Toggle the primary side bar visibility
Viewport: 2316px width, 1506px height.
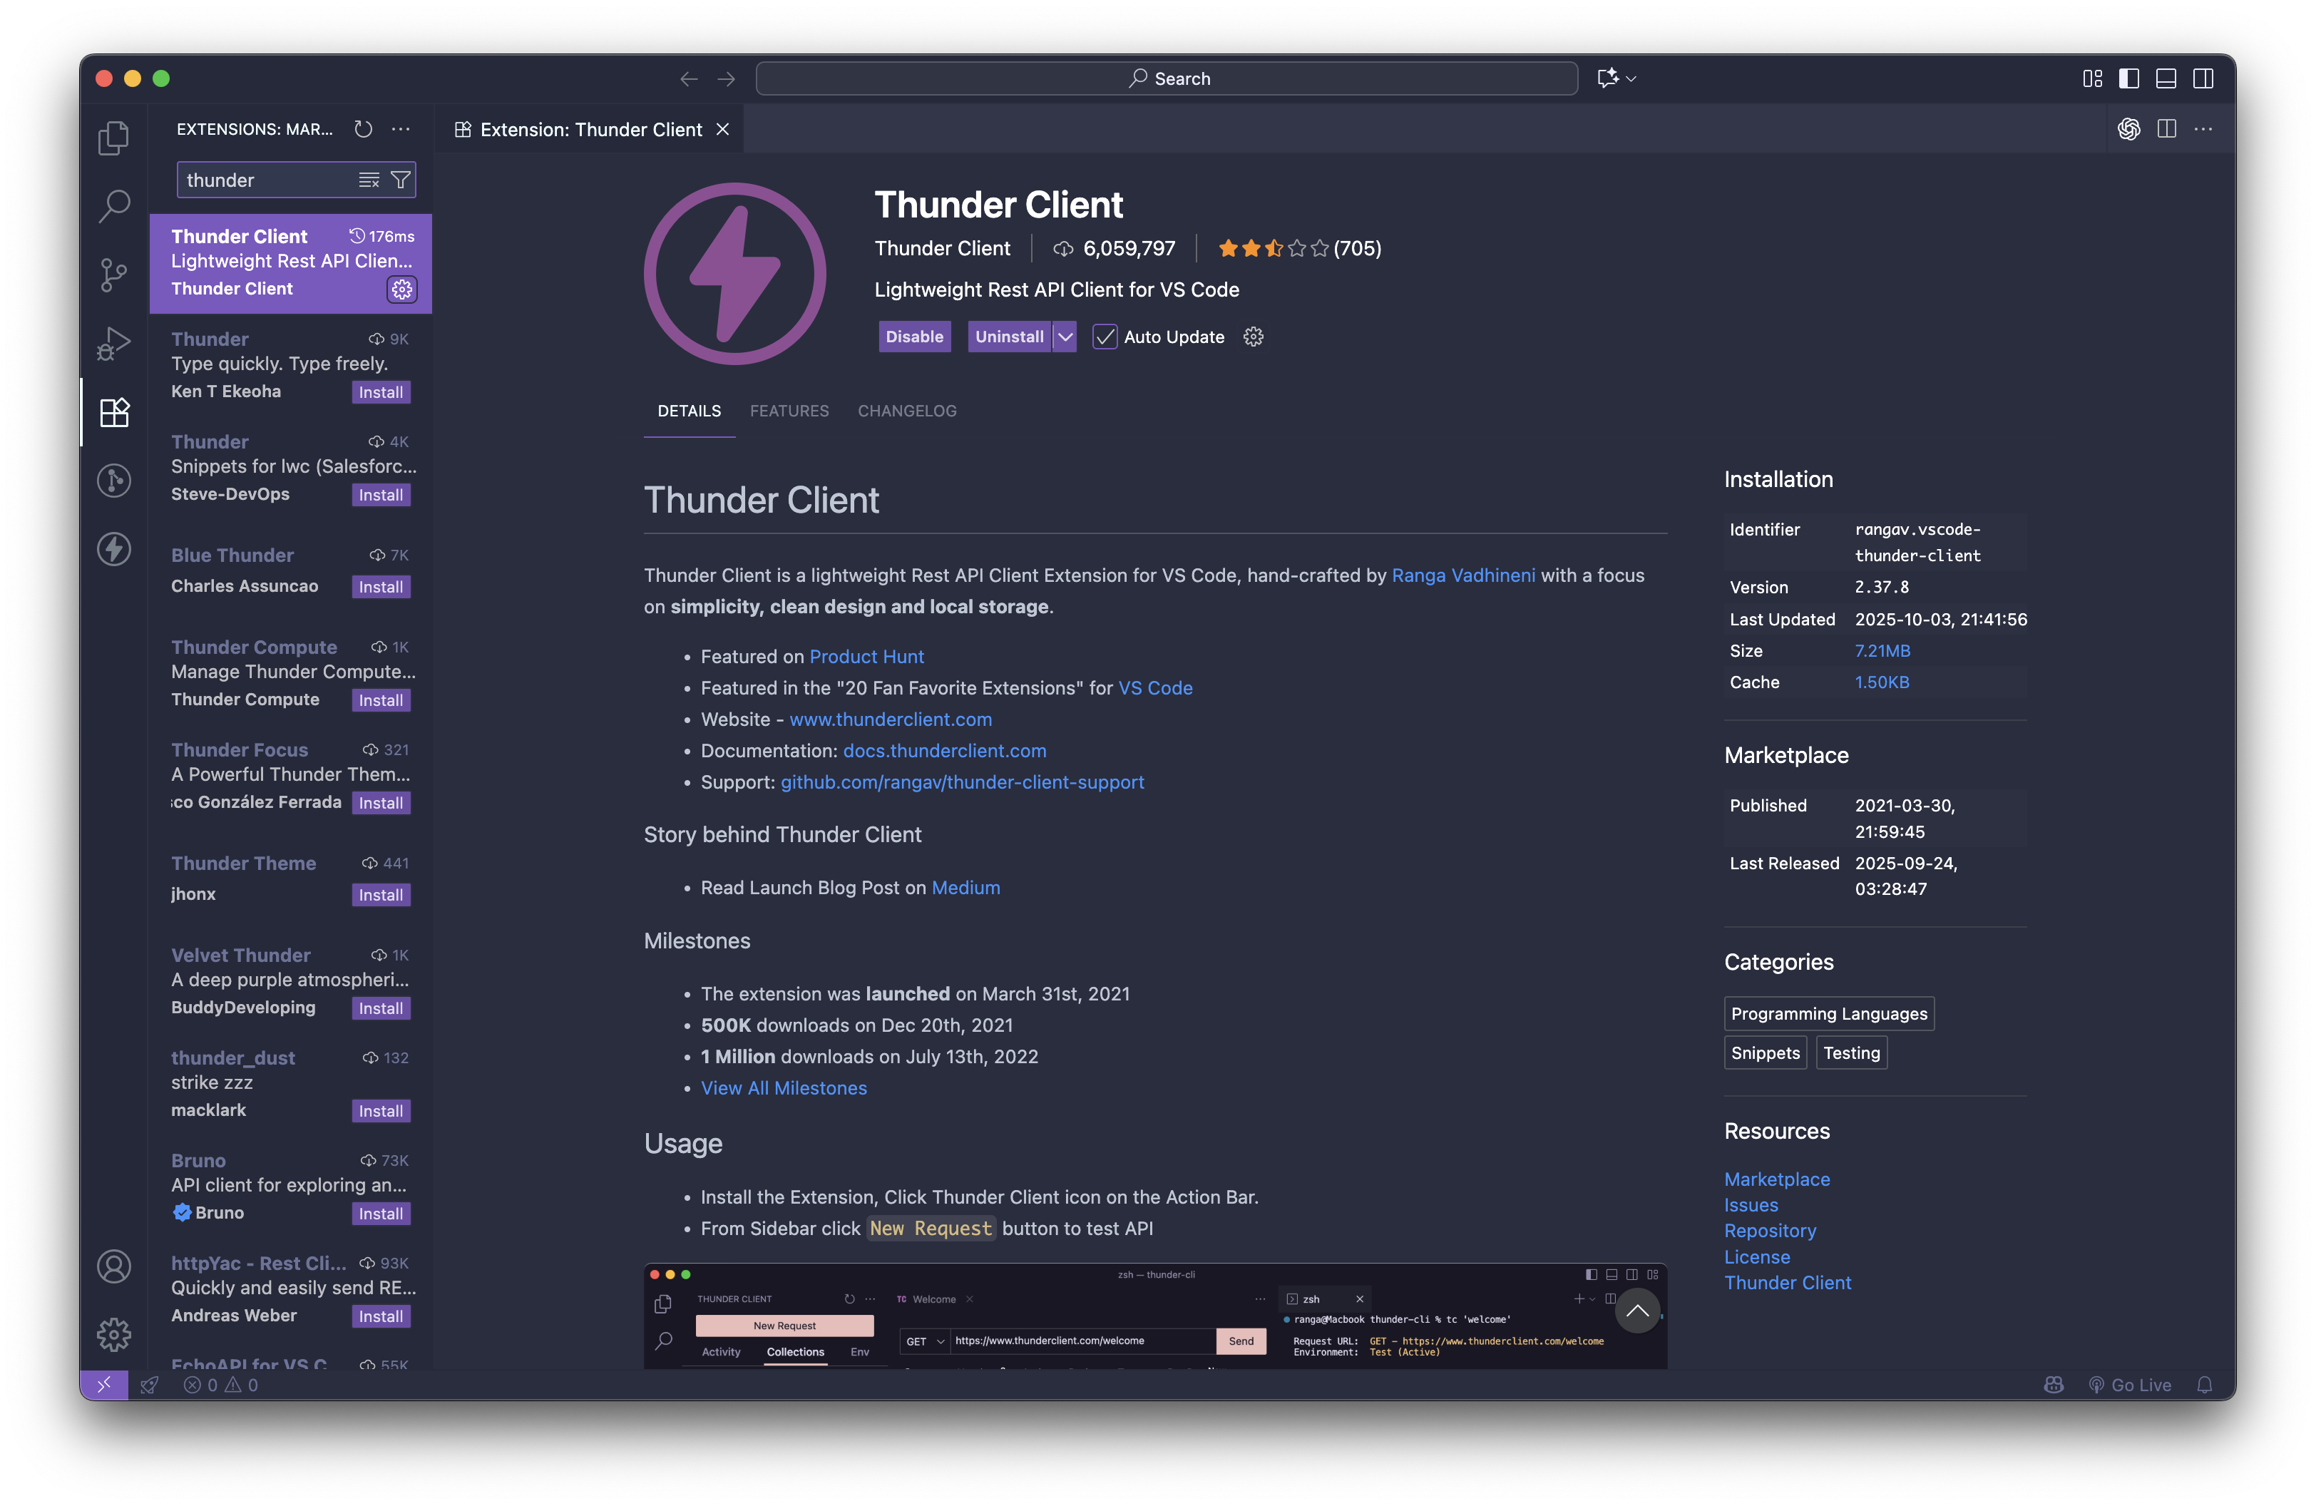pos(2129,79)
